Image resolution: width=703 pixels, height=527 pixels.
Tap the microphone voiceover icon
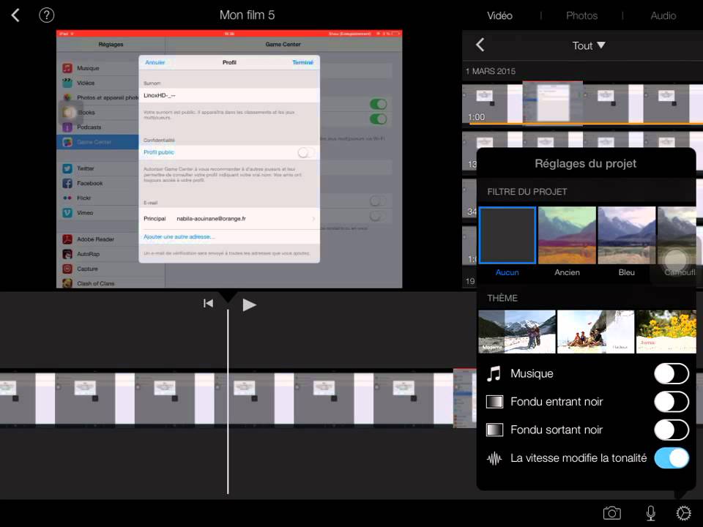[x=650, y=513]
